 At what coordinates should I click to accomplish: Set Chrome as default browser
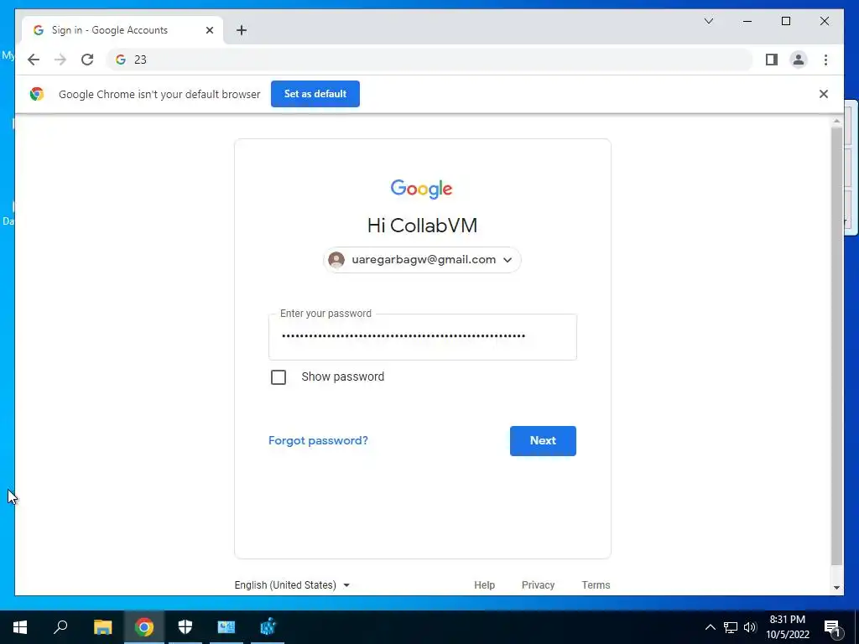(315, 94)
